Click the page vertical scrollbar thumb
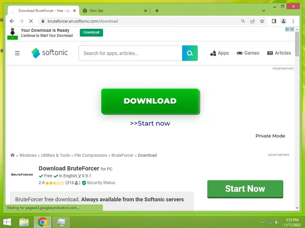The image size is (305, 228). pyautogui.click(x=297, y=44)
